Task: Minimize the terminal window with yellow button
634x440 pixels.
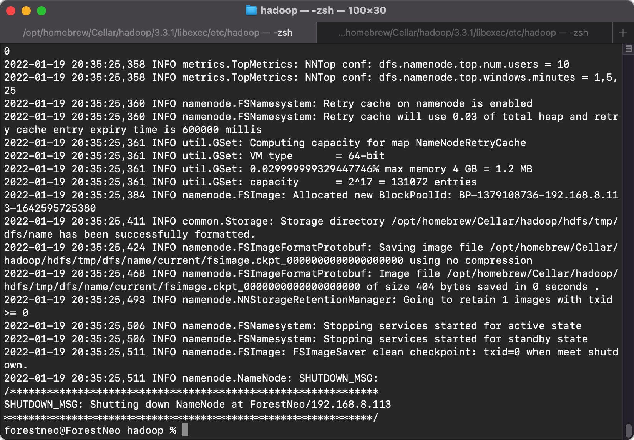Action: (x=26, y=11)
